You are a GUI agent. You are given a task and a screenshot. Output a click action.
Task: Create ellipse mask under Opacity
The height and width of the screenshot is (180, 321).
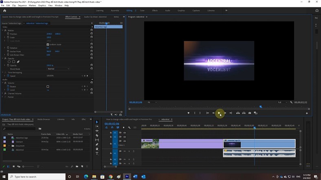9,62
